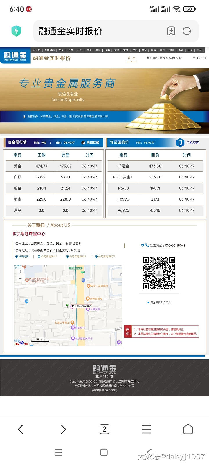Open the tab switcher showing 2
Screen dimensions: 209x465
coord(105,429)
